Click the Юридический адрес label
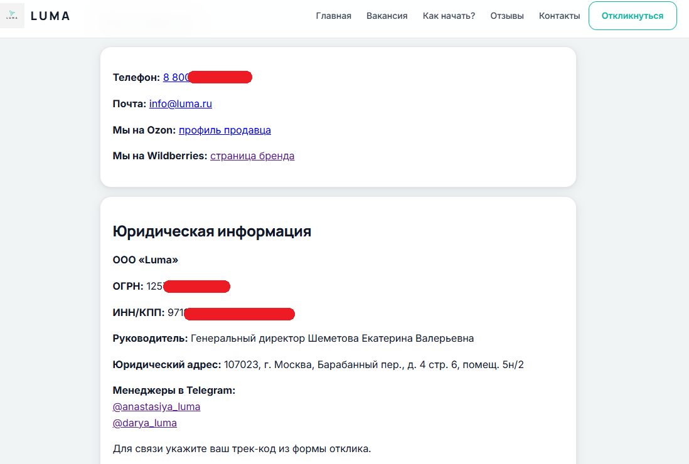 167,364
